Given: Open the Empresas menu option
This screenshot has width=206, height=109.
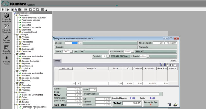Looking at the screenshot, I should coord(26,23).
